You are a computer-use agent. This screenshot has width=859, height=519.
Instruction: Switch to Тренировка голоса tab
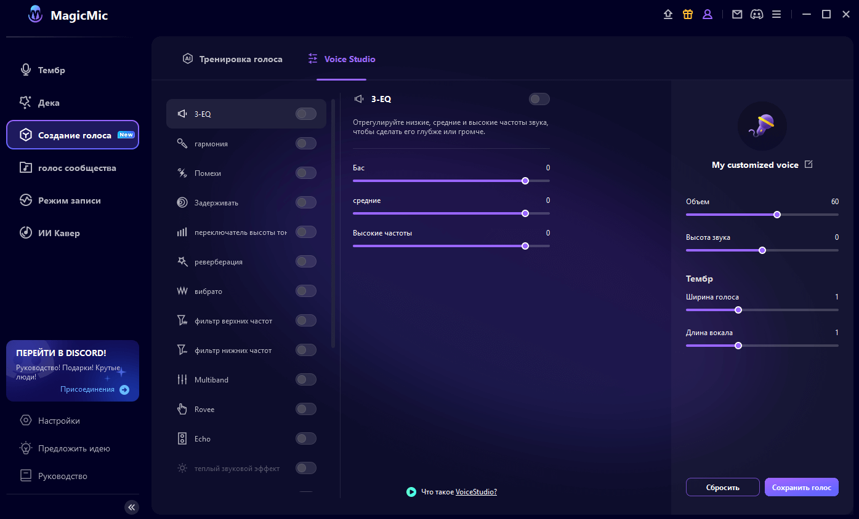tap(233, 59)
